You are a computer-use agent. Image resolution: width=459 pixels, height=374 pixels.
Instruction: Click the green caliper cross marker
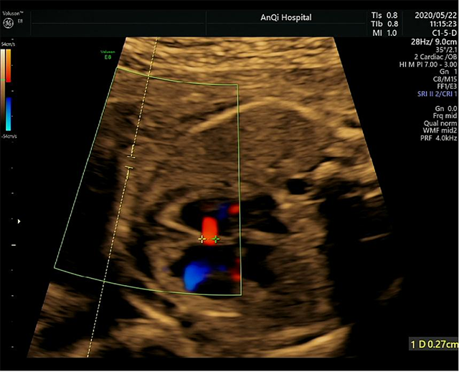[x=215, y=239]
